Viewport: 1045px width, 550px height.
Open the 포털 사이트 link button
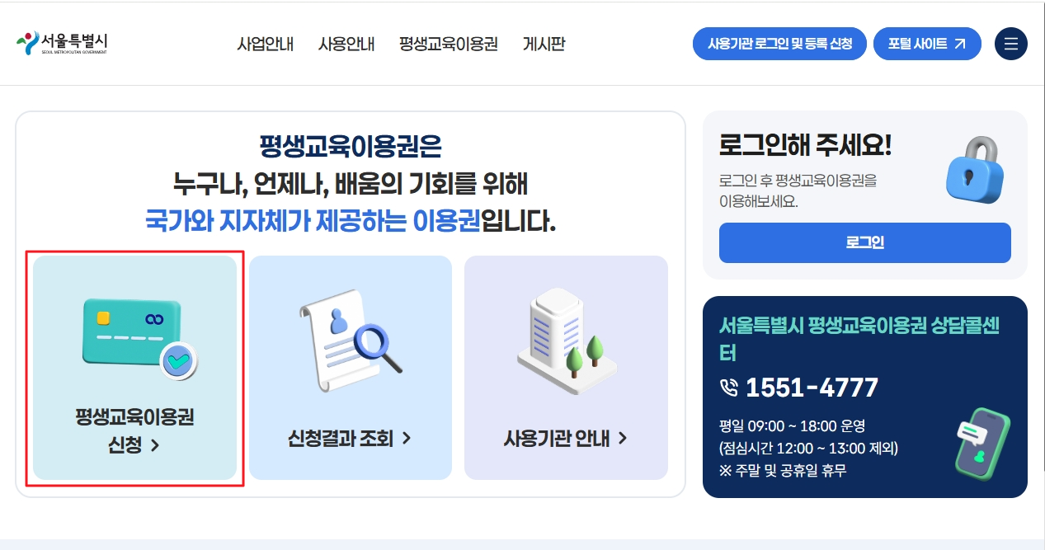click(x=927, y=44)
